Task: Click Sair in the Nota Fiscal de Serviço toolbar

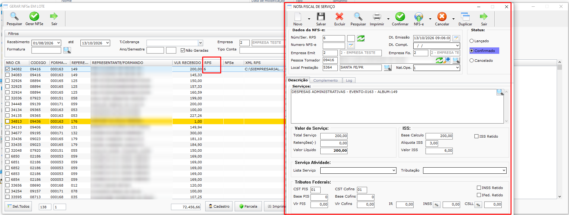Action: [484, 19]
